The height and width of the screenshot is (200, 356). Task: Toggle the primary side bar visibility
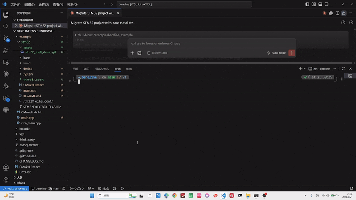point(307,4)
